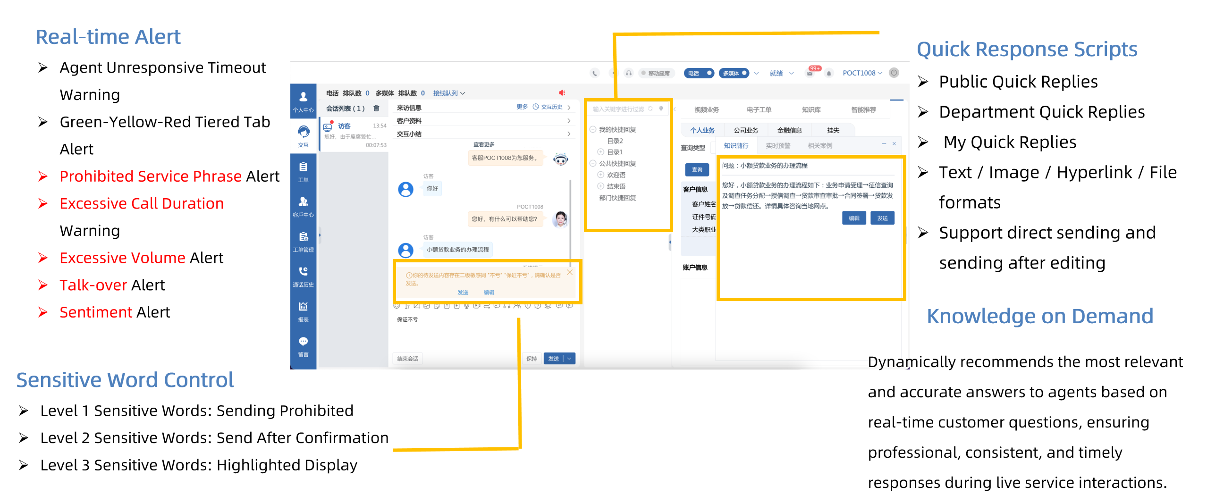Open the 通话历史 call history sidebar icon
Screen dimensions: 1207x503
click(x=303, y=277)
